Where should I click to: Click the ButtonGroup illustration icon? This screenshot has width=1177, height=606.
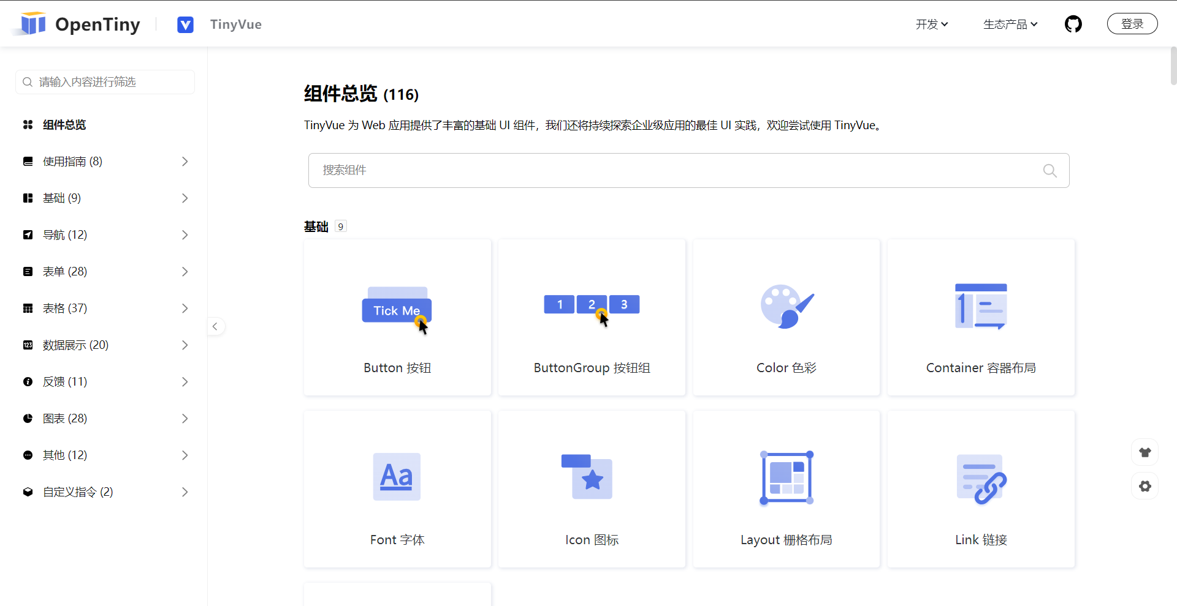coord(592,310)
